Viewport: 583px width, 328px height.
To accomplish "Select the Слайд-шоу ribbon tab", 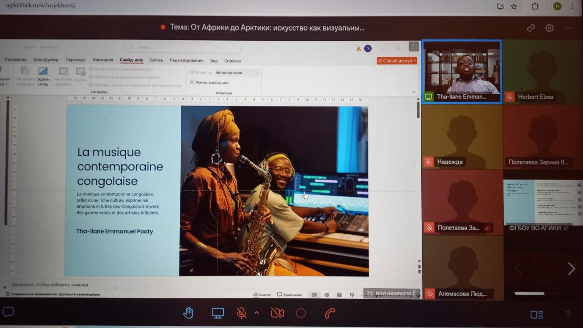I will tap(132, 60).
